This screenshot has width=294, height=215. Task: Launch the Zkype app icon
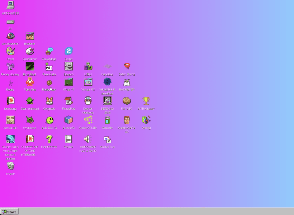click(68, 52)
